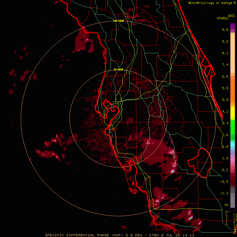The height and width of the screenshot is (237, 237).
Task: Click the KDP product caption at the bottom
Action: [x=120, y=235]
